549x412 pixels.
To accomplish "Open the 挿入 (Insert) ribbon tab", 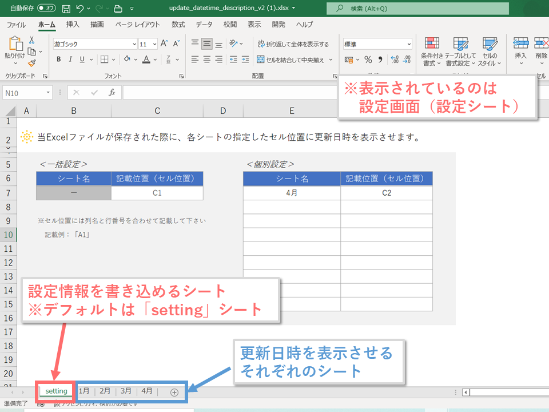I will click(x=73, y=25).
